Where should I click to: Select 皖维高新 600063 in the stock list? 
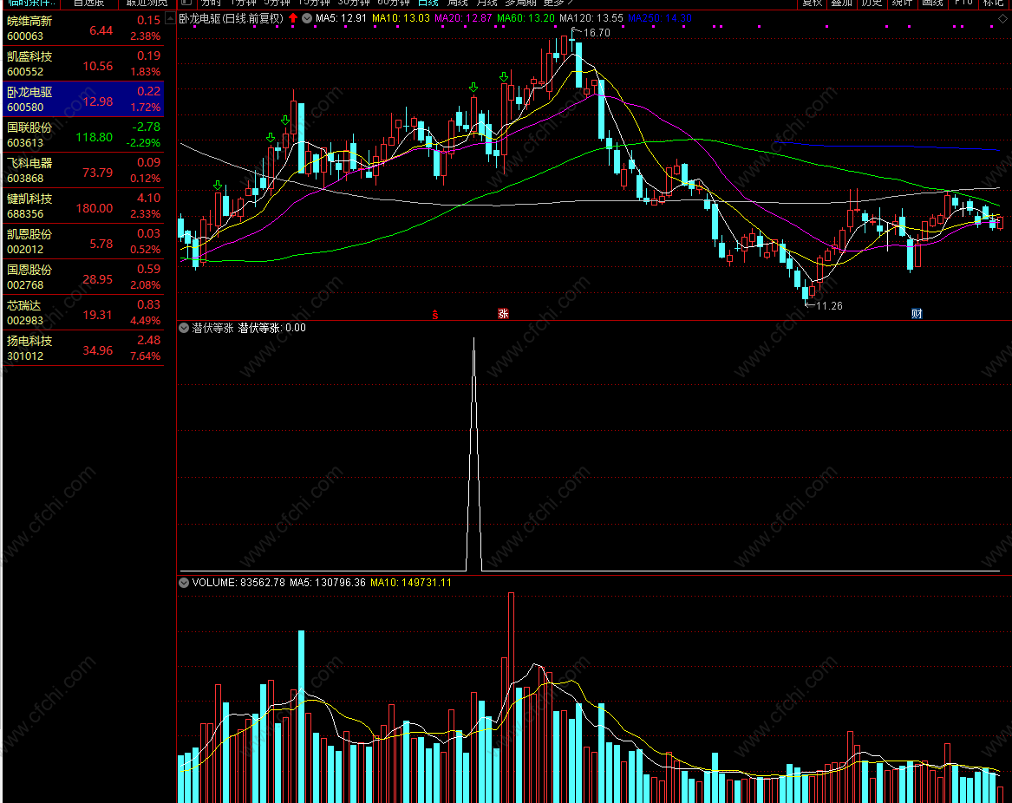pyautogui.click(x=83, y=29)
